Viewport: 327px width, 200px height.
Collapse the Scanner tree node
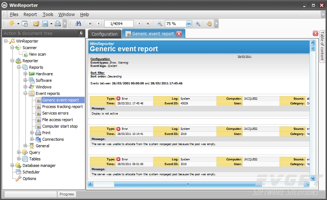(12, 48)
